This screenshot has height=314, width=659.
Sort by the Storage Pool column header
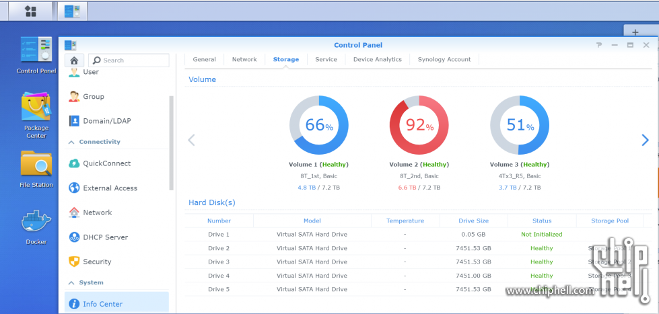coord(610,221)
